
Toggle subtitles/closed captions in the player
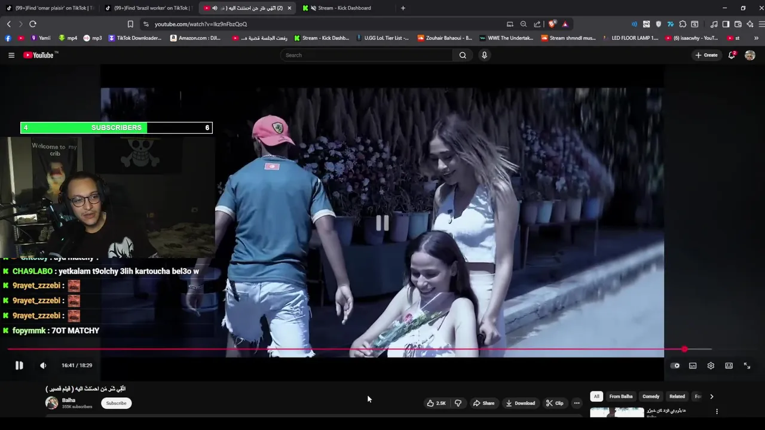click(693, 365)
